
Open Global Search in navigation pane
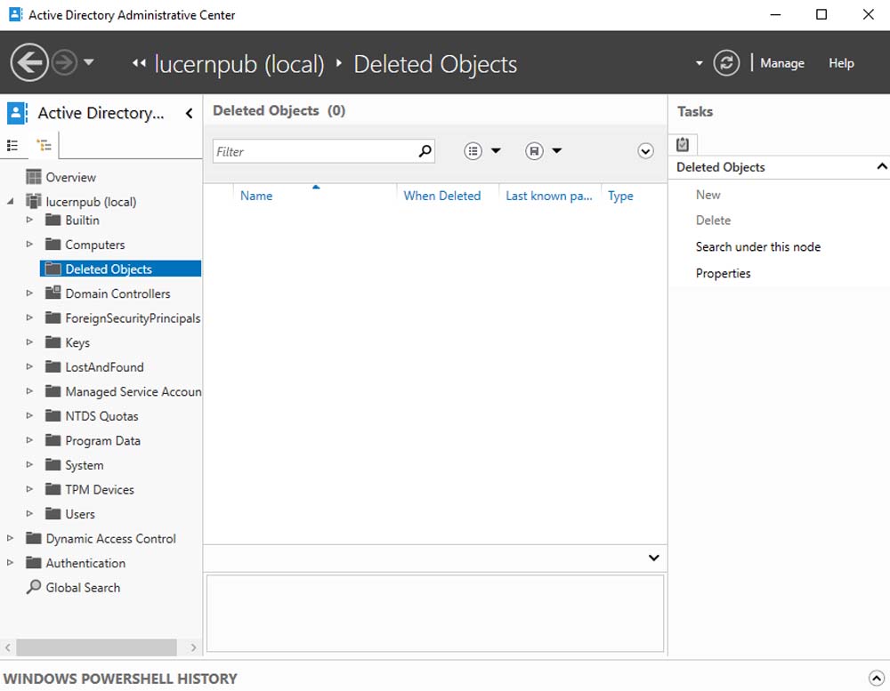tap(83, 588)
